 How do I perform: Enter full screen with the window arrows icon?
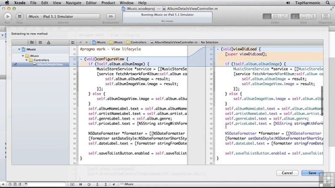coord(332,8)
